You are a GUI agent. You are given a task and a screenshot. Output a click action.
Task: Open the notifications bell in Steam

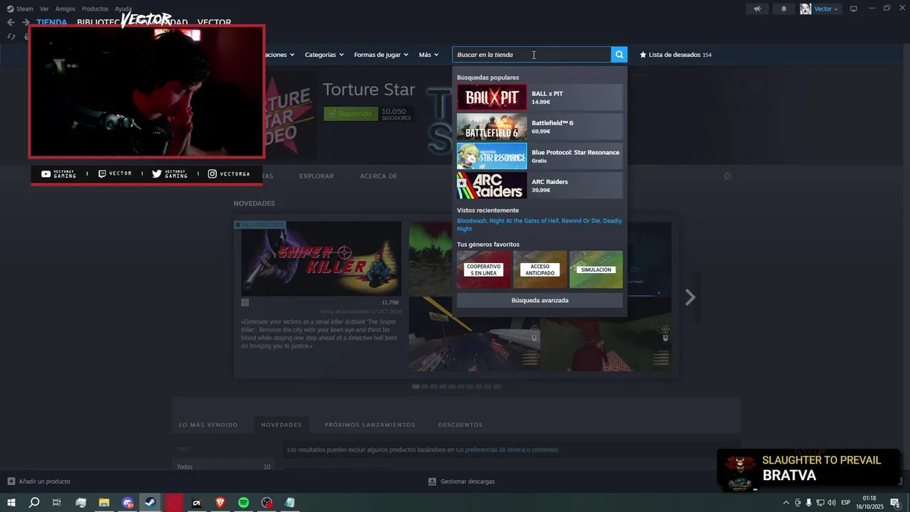tap(784, 9)
